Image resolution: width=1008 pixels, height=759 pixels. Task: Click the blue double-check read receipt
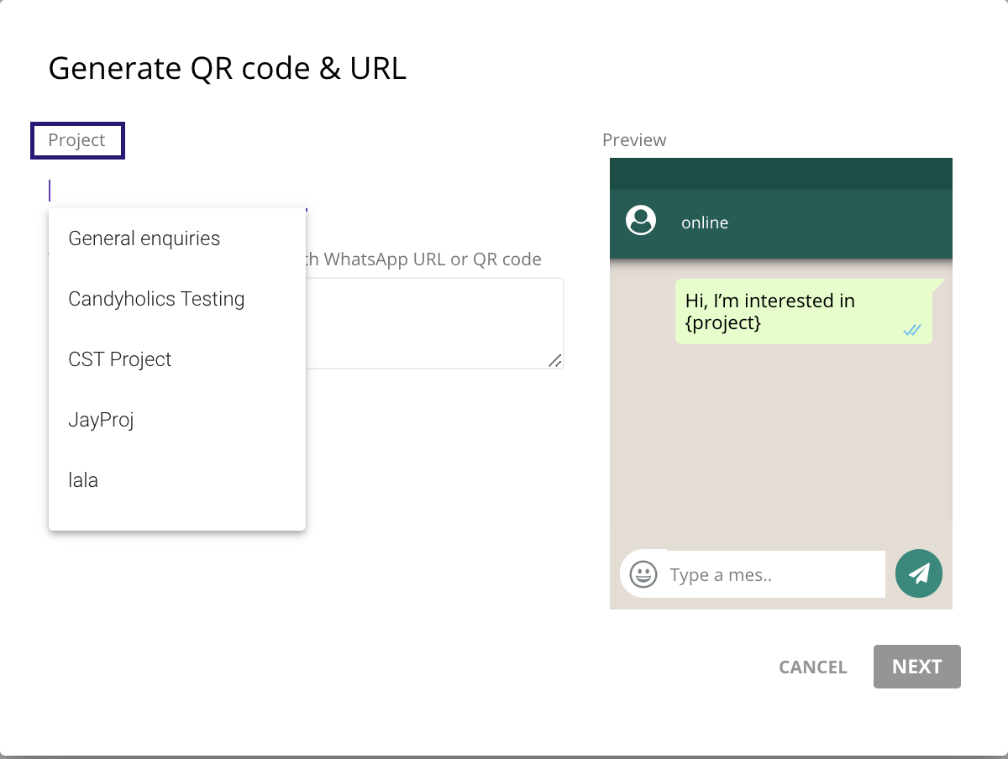[912, 330]
